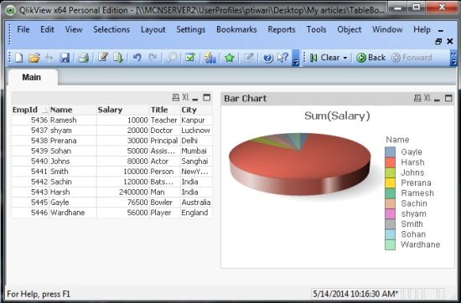Sort by the EmpId column header
The height and width of the screenshot is (303, 461).
pyautogui.click(x=29, y=110)
